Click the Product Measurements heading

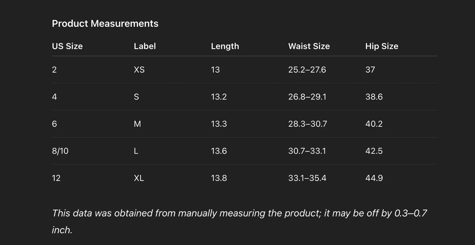click(105, 24)
